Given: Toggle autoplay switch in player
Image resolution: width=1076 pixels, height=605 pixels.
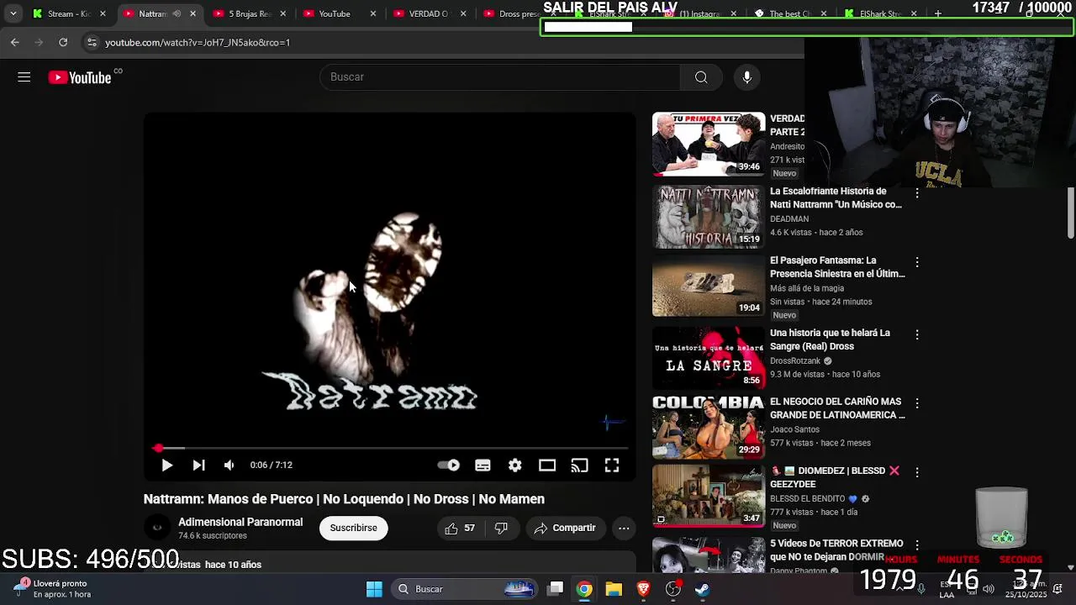Looking at the screenshot, I should tap(449, 465).
